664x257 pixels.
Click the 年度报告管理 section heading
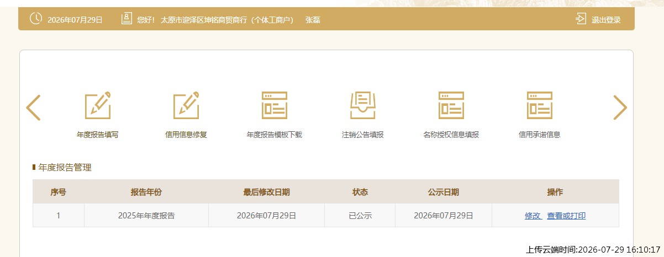65,167
